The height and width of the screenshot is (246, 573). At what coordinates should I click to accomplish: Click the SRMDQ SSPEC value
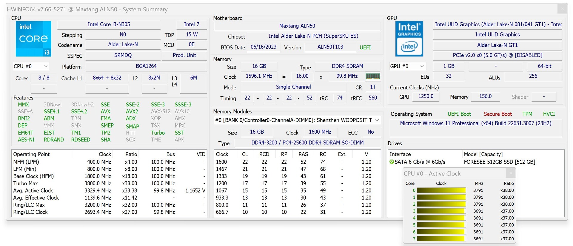point(123,55)
